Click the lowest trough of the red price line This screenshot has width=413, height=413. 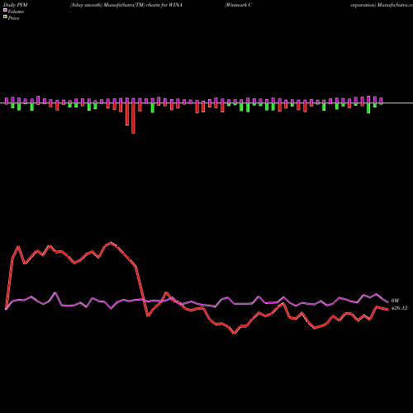point(234,333)
